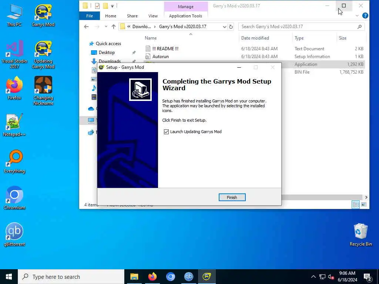Open Firefox from taskbar
Image resolution: width=379 pixels, height=284 pixels.
152,277
